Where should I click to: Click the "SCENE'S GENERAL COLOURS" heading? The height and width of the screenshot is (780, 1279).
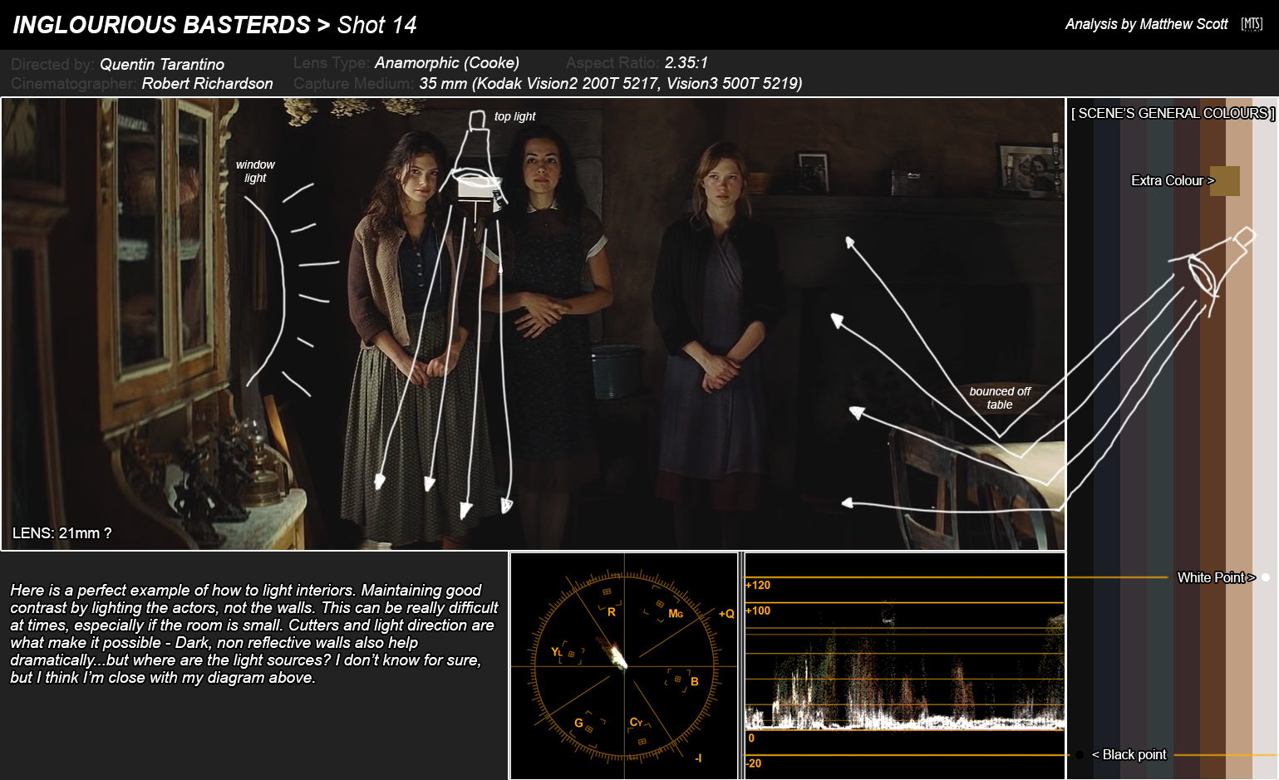[1173, 113]
